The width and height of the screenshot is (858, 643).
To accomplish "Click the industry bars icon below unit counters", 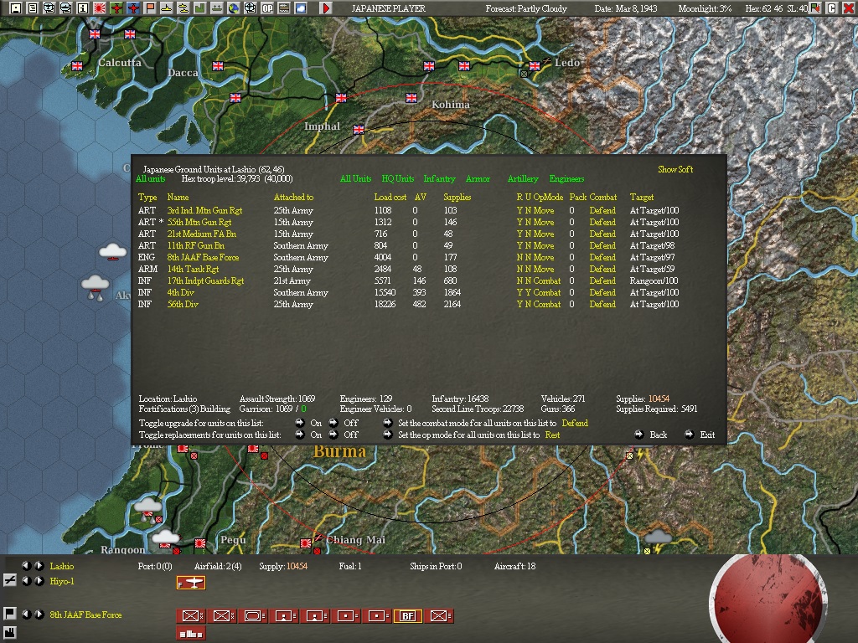I will (191, 634).
